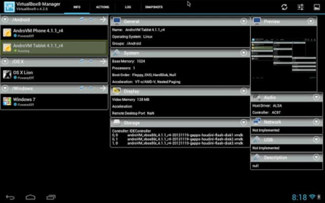325x203 pixels.
Task: Select the Windows 7 machine
Action: coord(54,101)
